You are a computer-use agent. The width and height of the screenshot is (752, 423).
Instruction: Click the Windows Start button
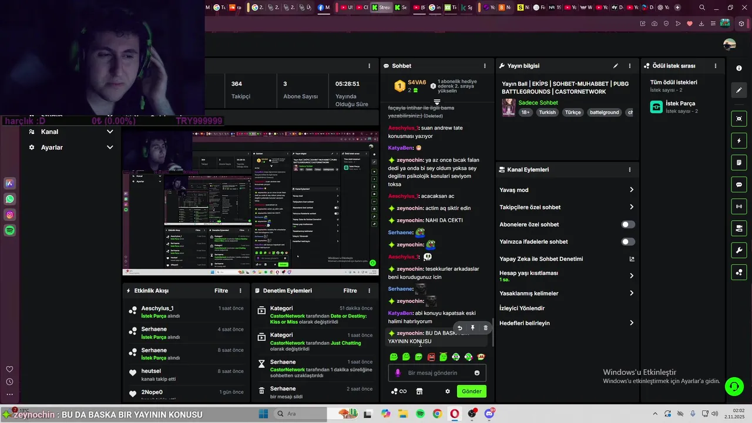pyautogui.click(x=263, y=414)
